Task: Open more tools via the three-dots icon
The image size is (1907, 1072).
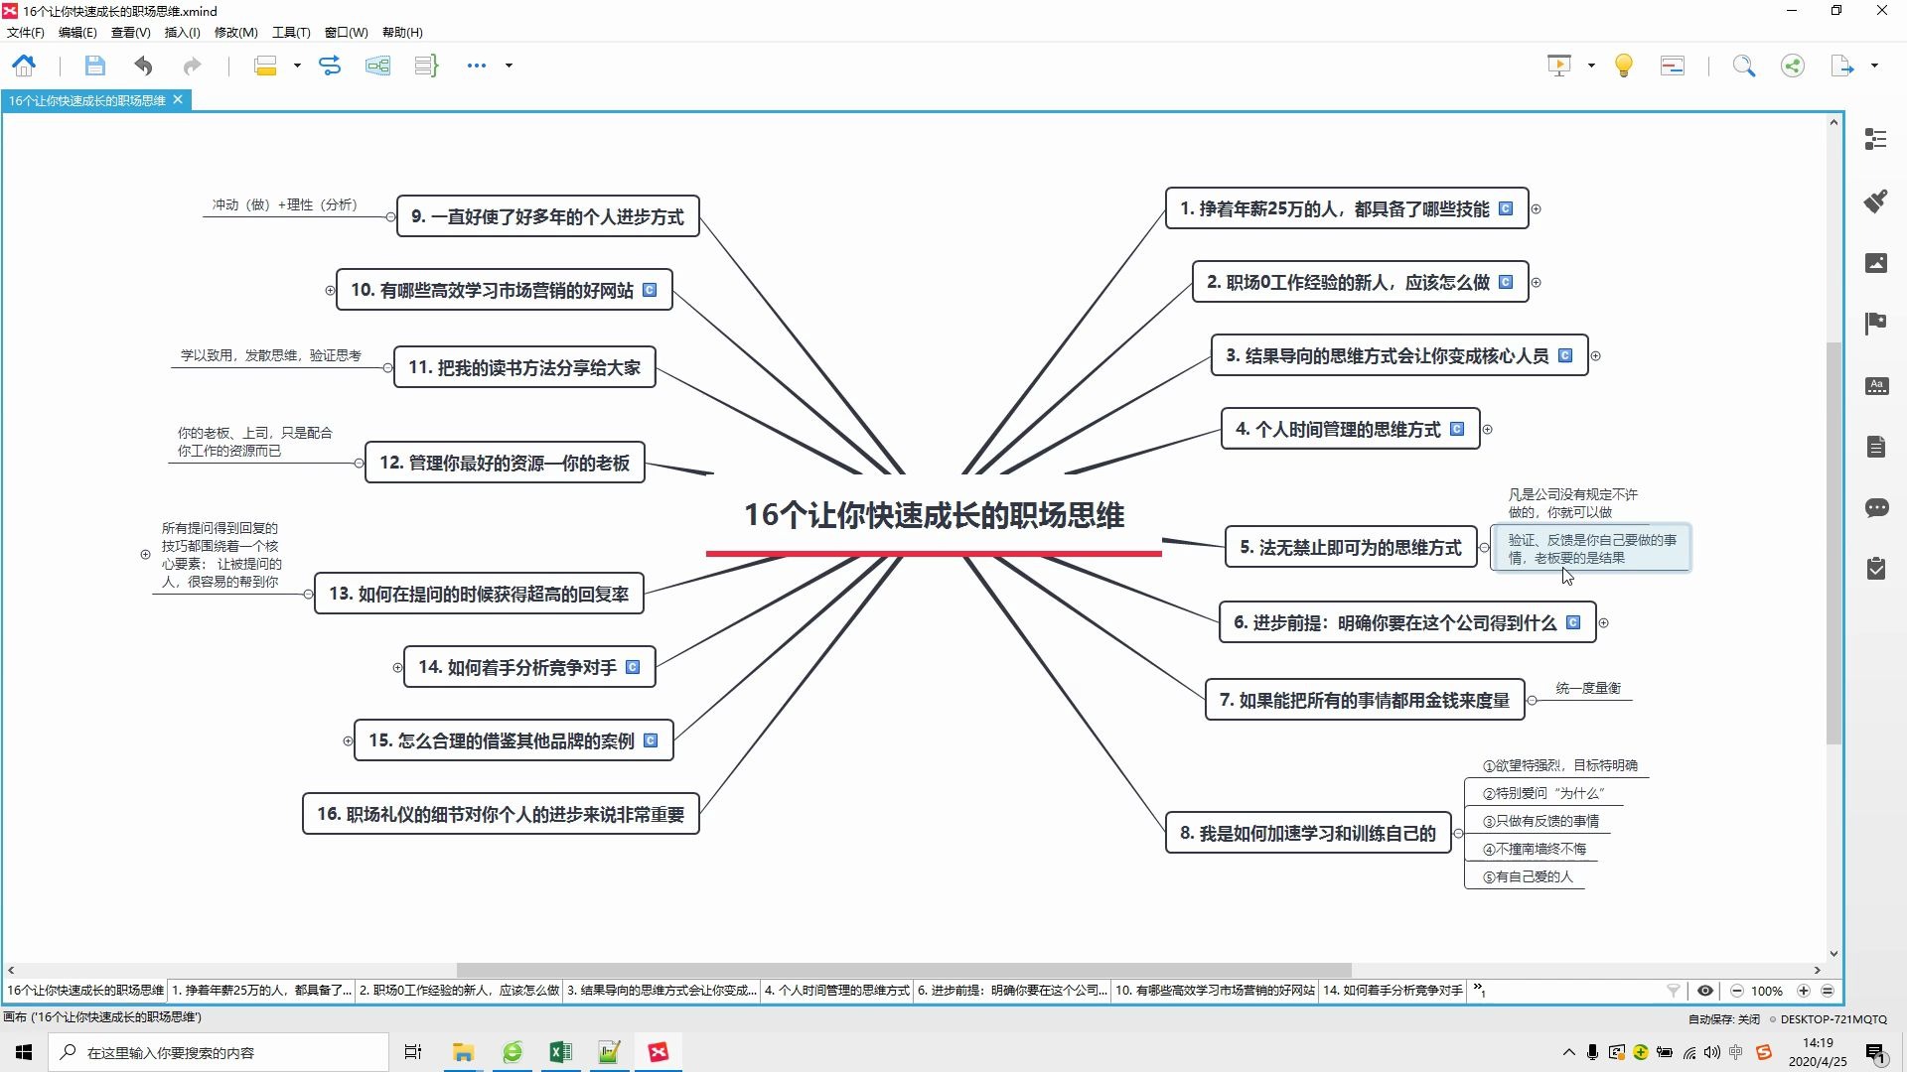Action: click(x=477, y=66)
